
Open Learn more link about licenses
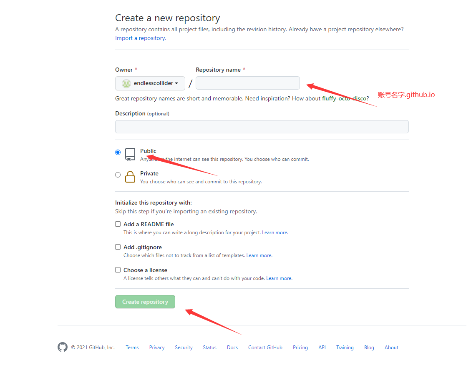pos(279,278)
